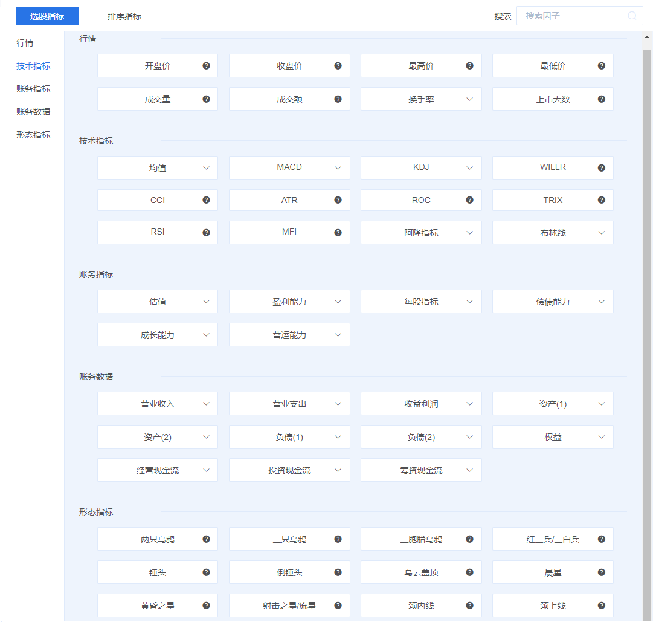This screenshot has height=622, width=653.
Task: Select the 选股指标 tab
Action: coord(47,16)
